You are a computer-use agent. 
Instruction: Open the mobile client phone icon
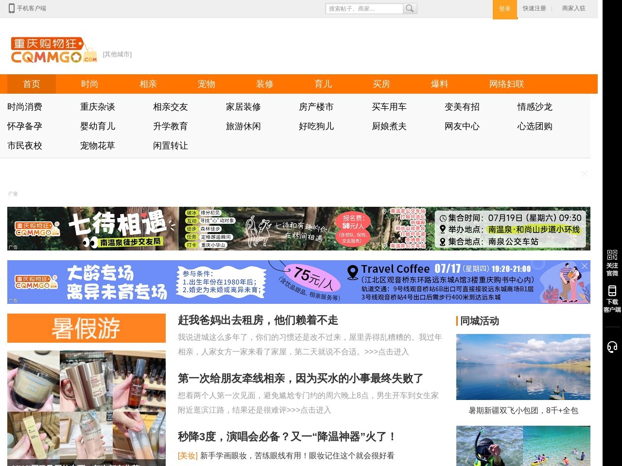[12, 8]
